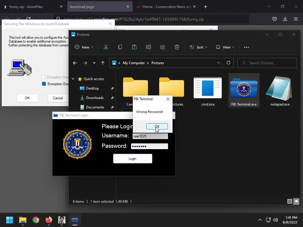Check the Encryption Enabled radio button
This screenshot has height=227, width=303.
[44, 84]
